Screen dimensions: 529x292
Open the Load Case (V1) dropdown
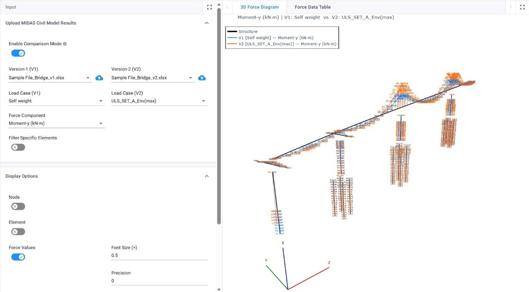pos(56,101)
